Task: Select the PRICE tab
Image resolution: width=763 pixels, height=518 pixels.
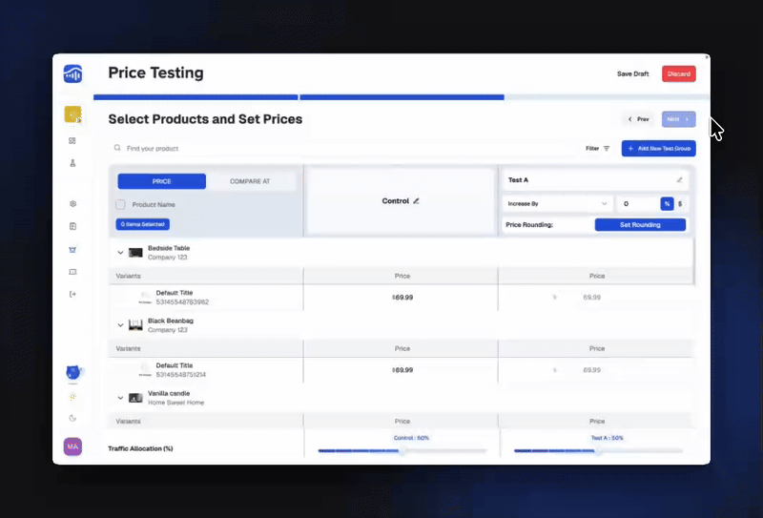Action: tap(161, 181)
